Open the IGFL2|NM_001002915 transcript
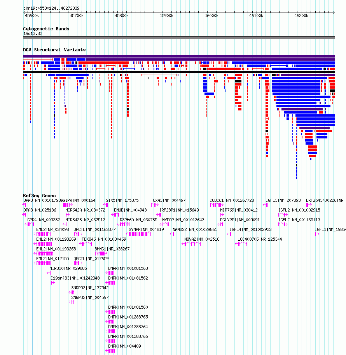Image resolution: width=346 pixels, height=355 pixels. (x=299, y=210)
